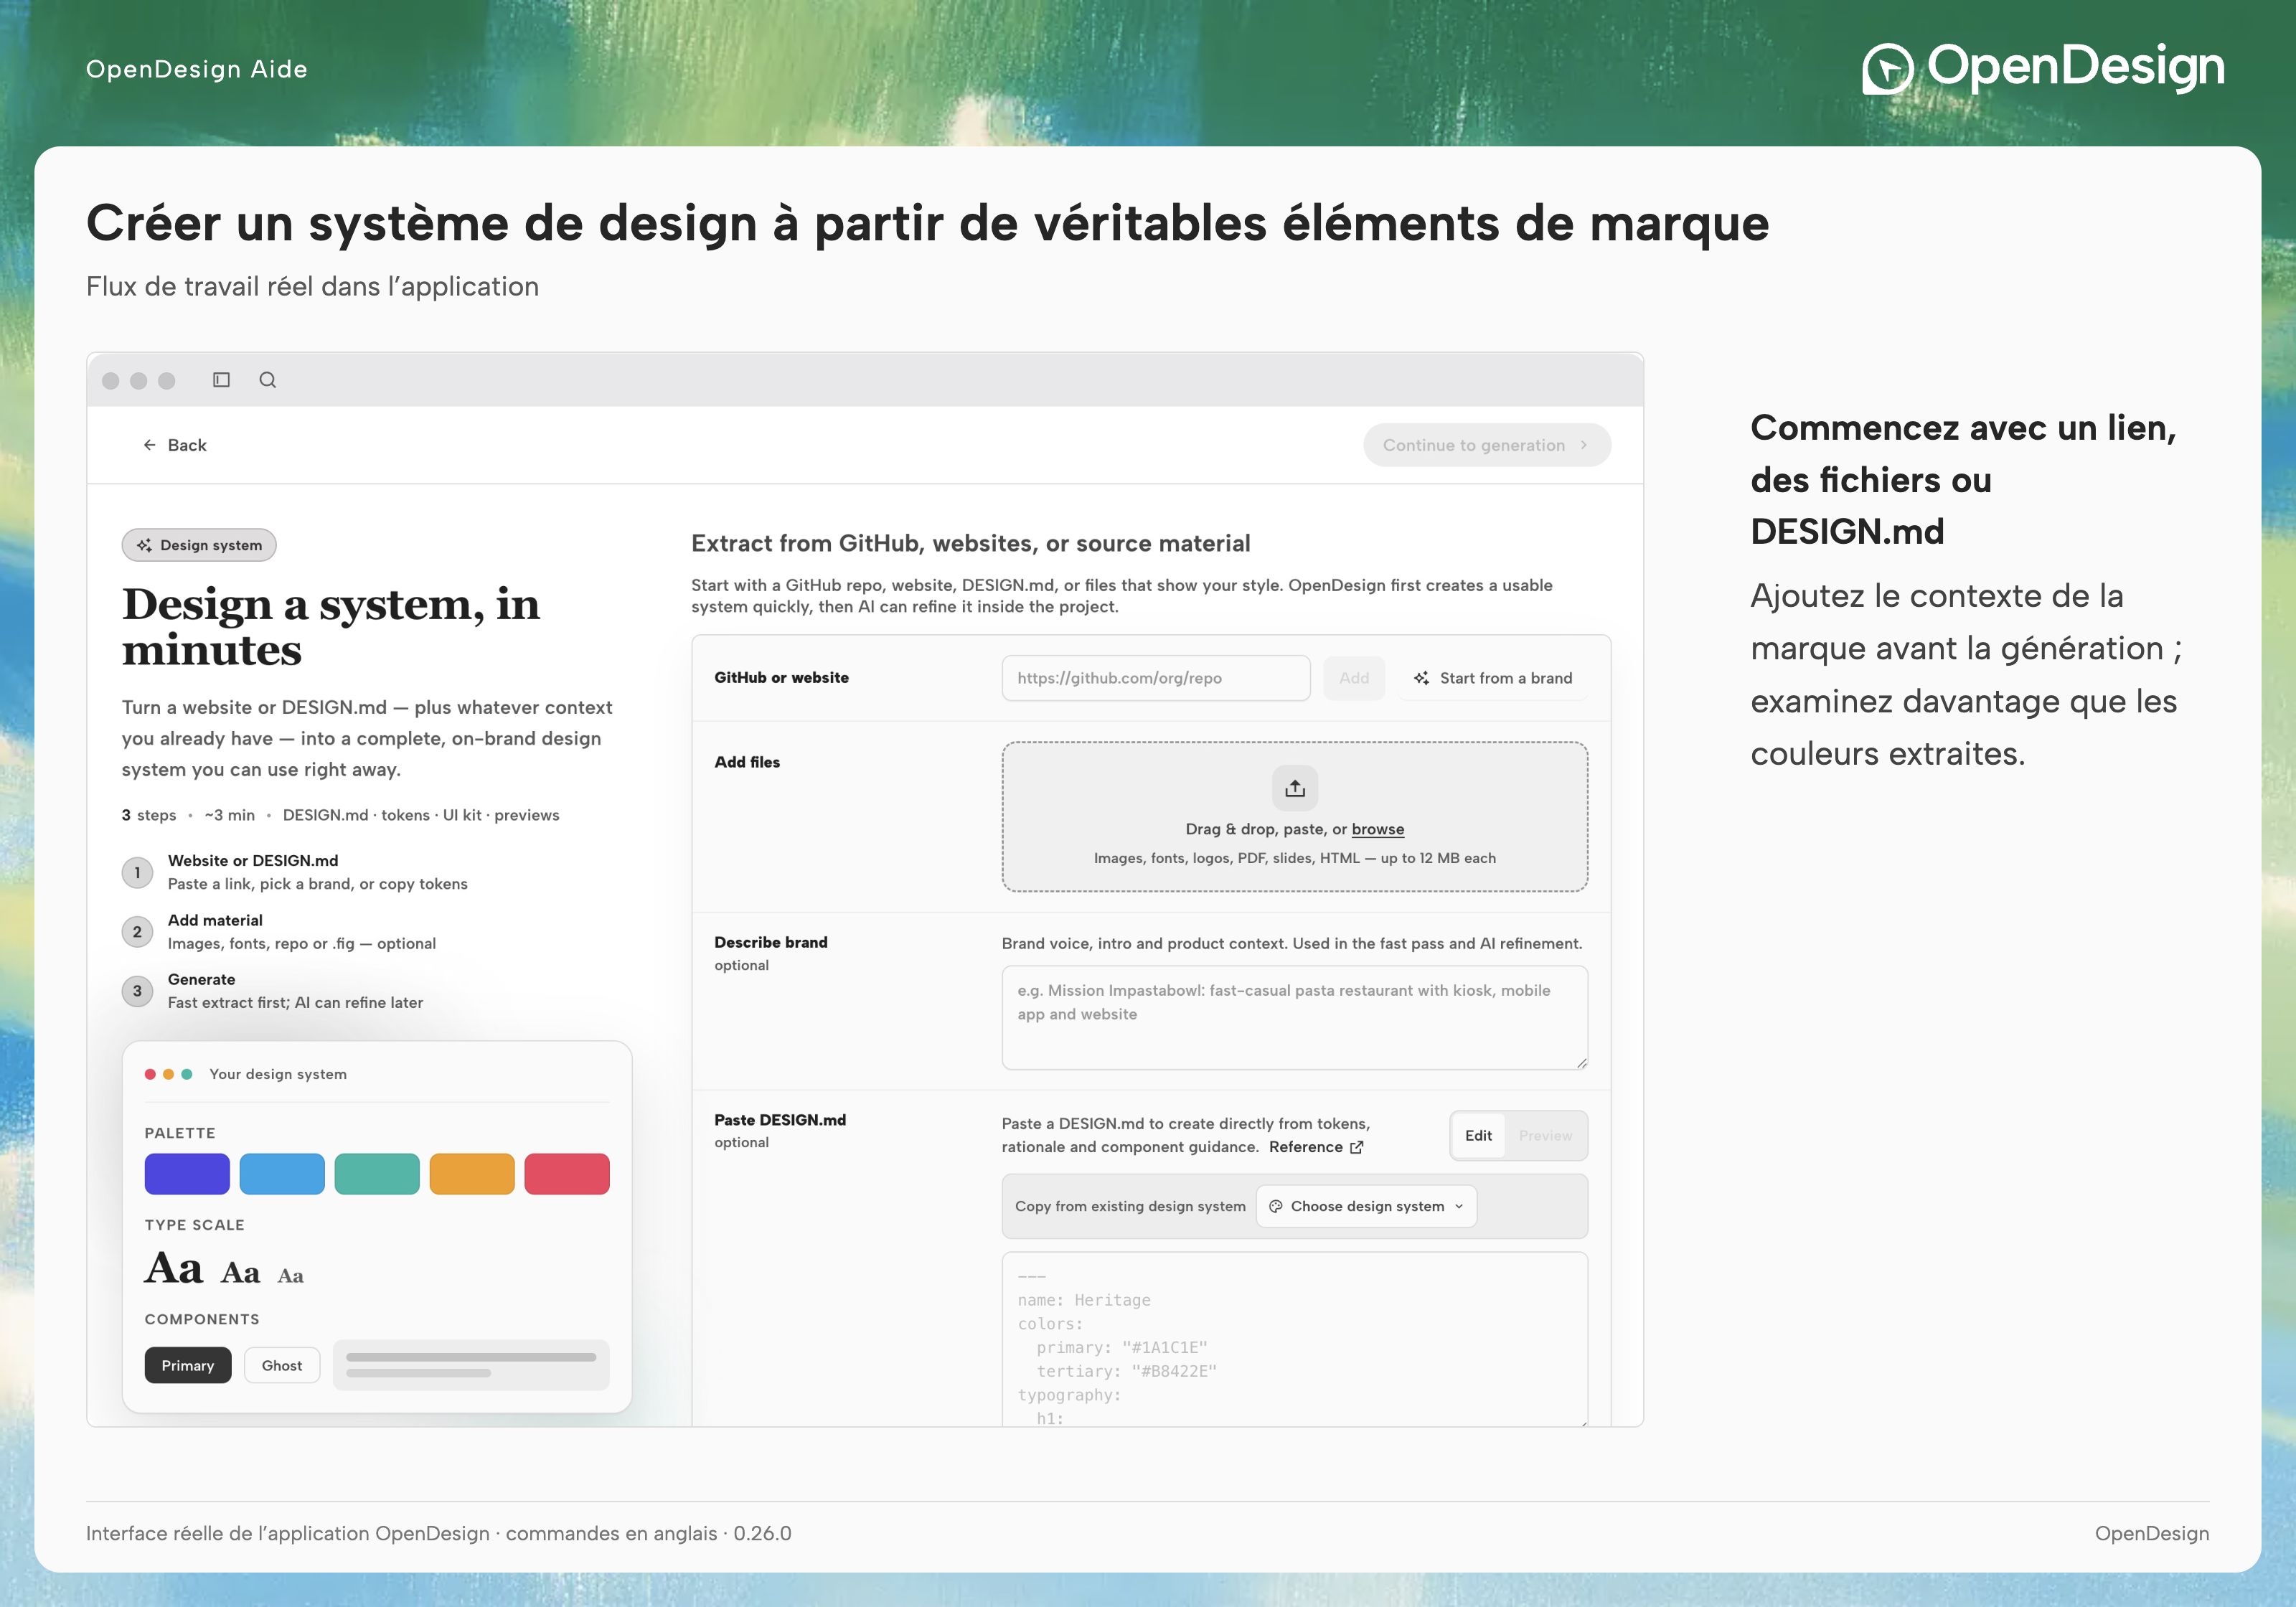
Task: Click the Add button next to URL field
Action: [1354, 678]
